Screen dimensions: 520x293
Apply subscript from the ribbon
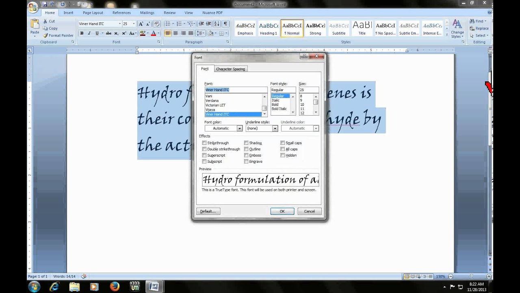coord(116,33)
